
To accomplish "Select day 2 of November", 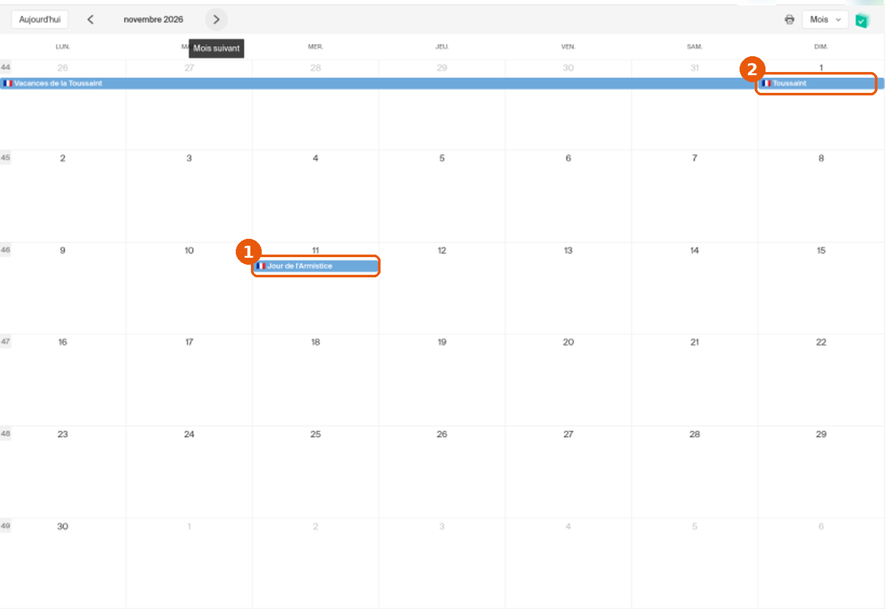I will pos(63,158).
